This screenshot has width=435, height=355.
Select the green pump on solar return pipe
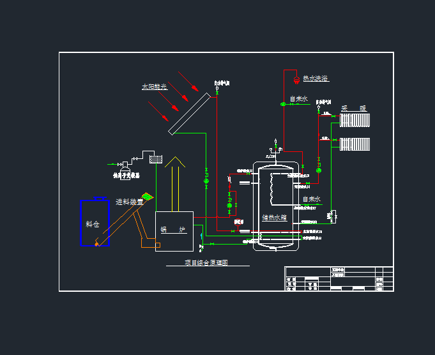(206, 181)
